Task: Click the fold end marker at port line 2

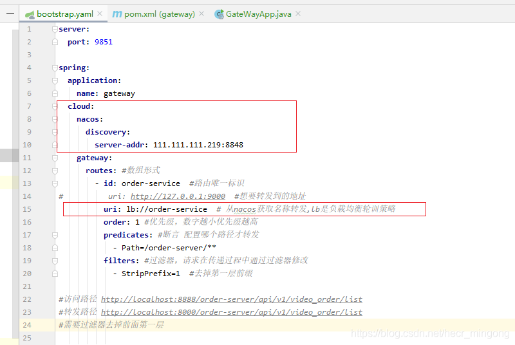Action: pos(55,42)
